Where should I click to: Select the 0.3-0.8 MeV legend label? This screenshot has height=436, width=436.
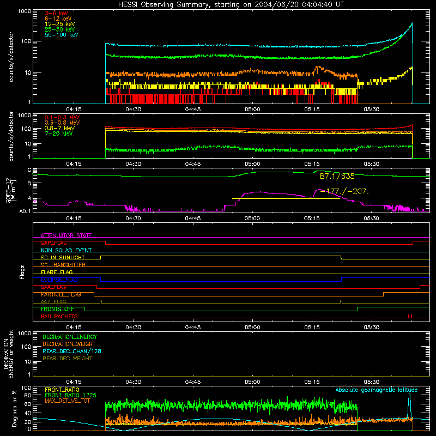pos(62,123)
